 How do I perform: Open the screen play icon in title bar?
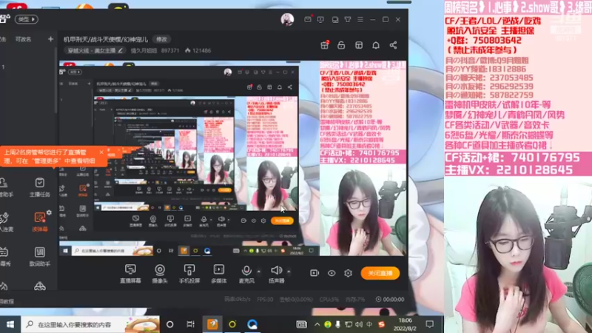320,19
